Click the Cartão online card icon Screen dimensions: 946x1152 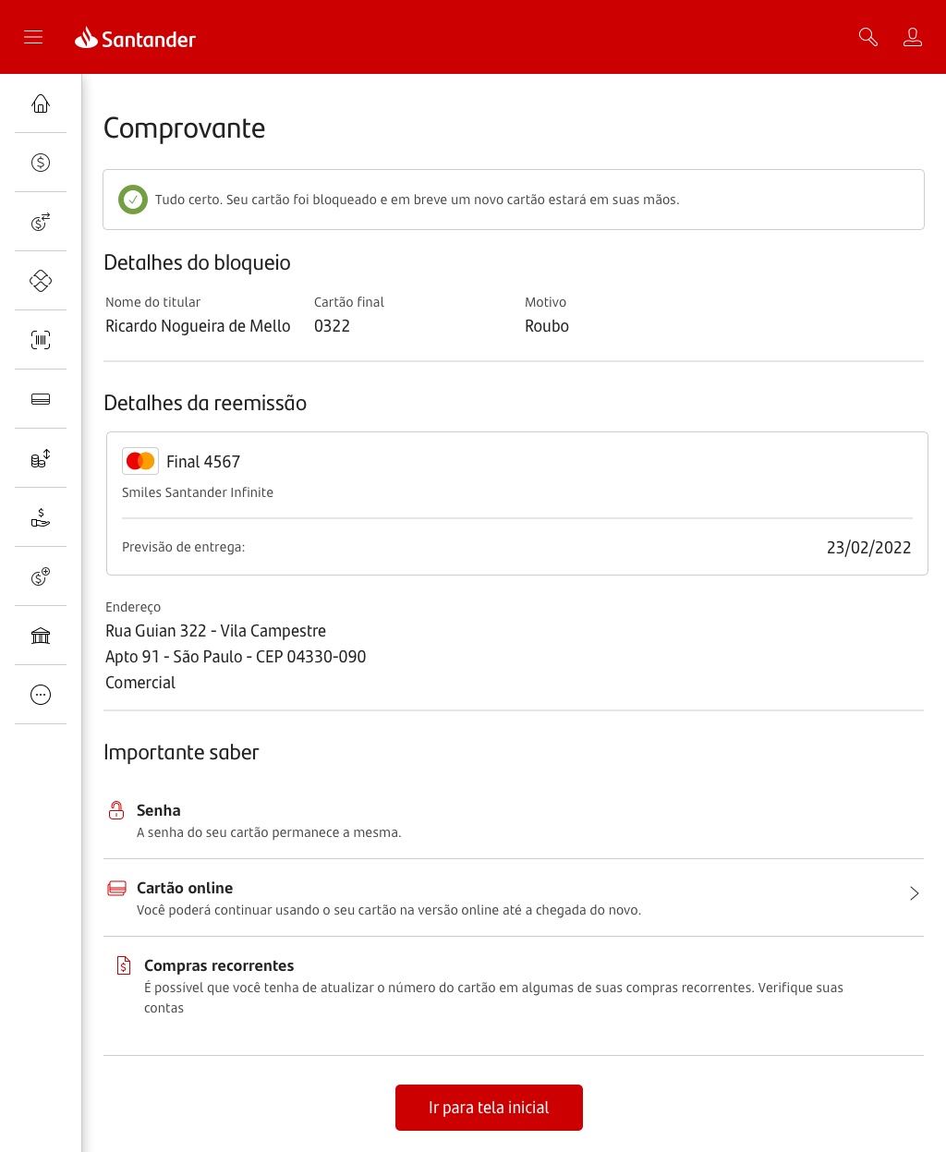(116, 888)
